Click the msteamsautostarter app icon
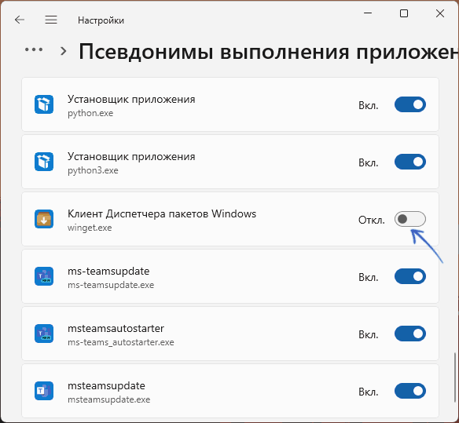 coord(44,334)
